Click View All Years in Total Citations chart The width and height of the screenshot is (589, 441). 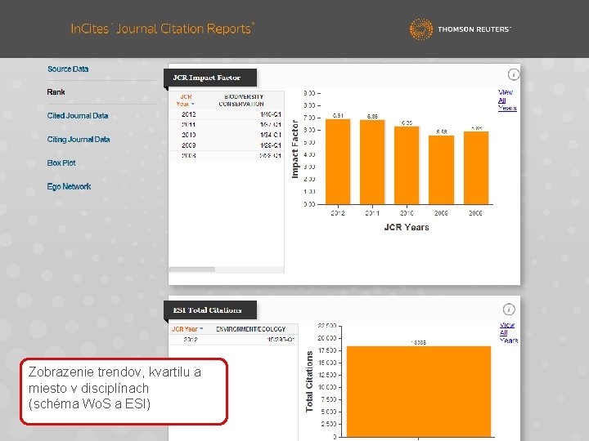pyautogui.click(x=509, y=332)
